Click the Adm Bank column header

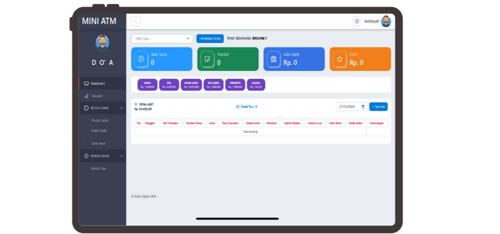coord(335,123)
